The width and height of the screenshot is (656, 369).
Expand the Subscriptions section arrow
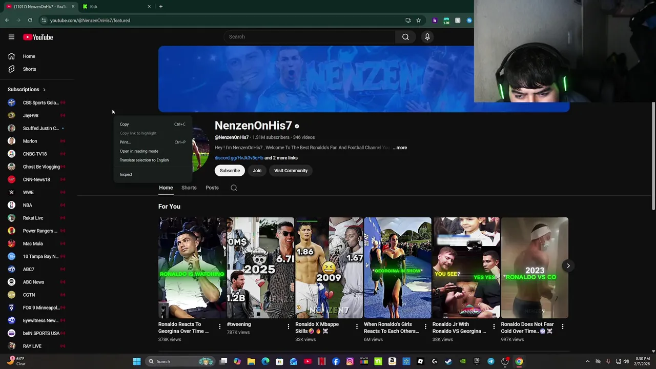point(44,90)
